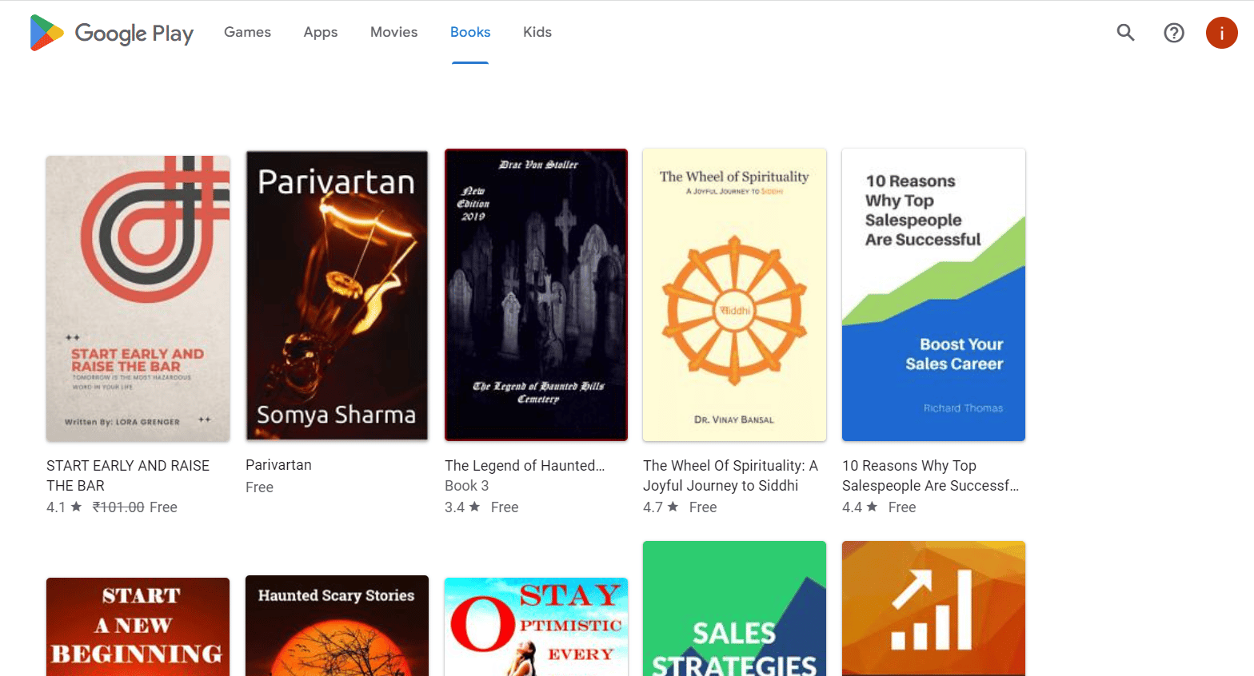
Task: Go to the Movies tab
Action: coord(393,32)
